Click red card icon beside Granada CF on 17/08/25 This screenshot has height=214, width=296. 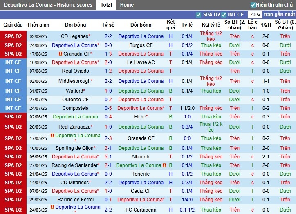(60, 54)
